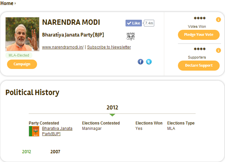Viewport: 225px width, 162px height.
Task: Click the arrow beside Home breadcrumb
Action: (15, 3)
